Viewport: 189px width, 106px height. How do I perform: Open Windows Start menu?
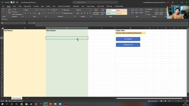point(2,104)
